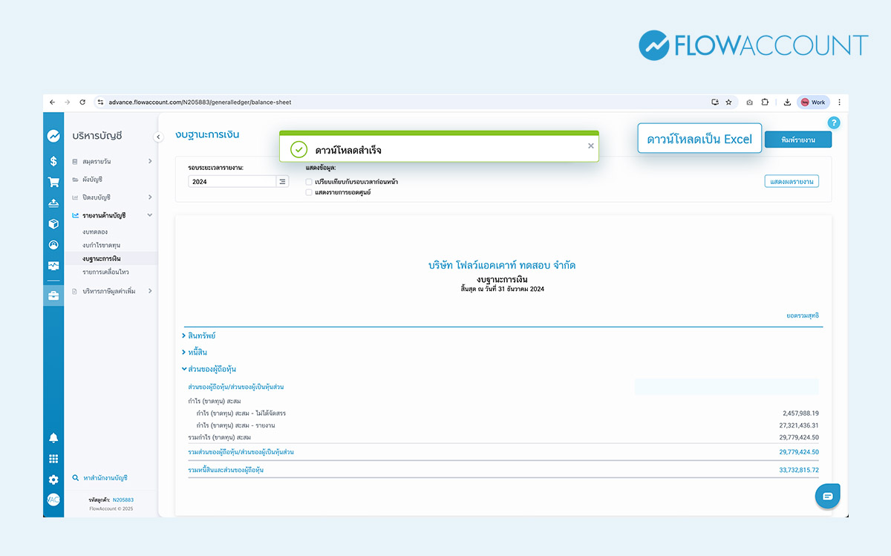Click the apps grid icon in sidebar

[53, 459]
